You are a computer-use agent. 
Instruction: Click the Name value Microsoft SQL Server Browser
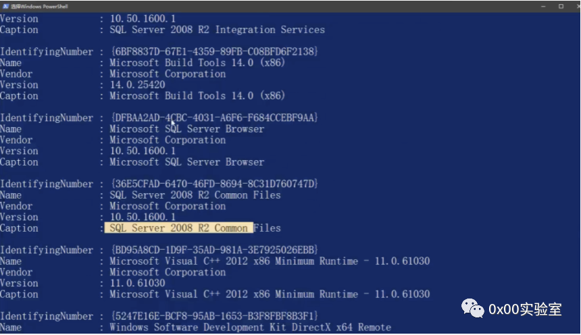pos(186,129)
